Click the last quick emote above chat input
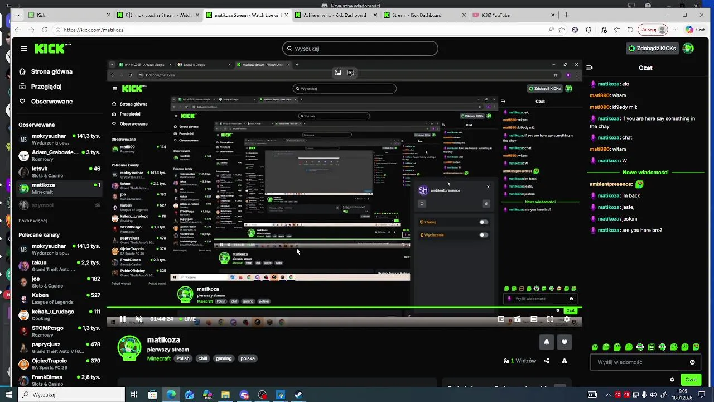 (696, 347)
